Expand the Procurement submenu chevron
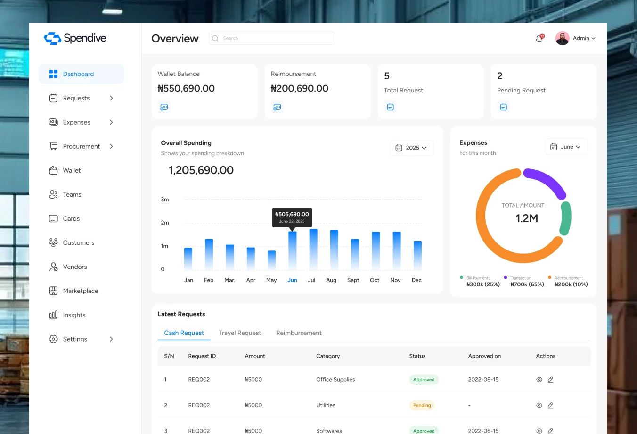 pyautogui.click(x=111, y=146)
